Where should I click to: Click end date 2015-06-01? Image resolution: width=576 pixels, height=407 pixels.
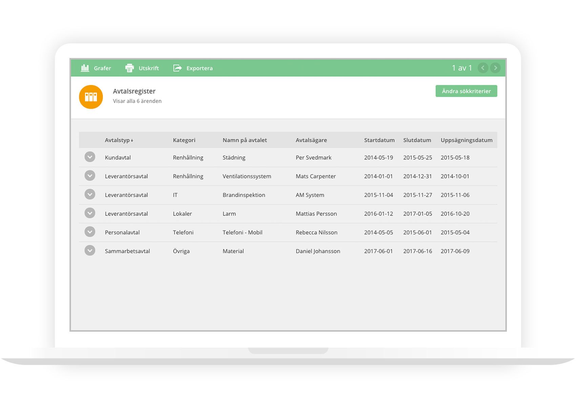coord(417,232)
